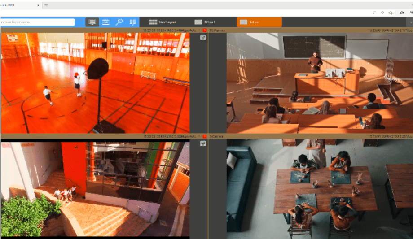Click red indicator on cafeteria camera header
Viewport: 413px width, 239px height.
point(205,136)
